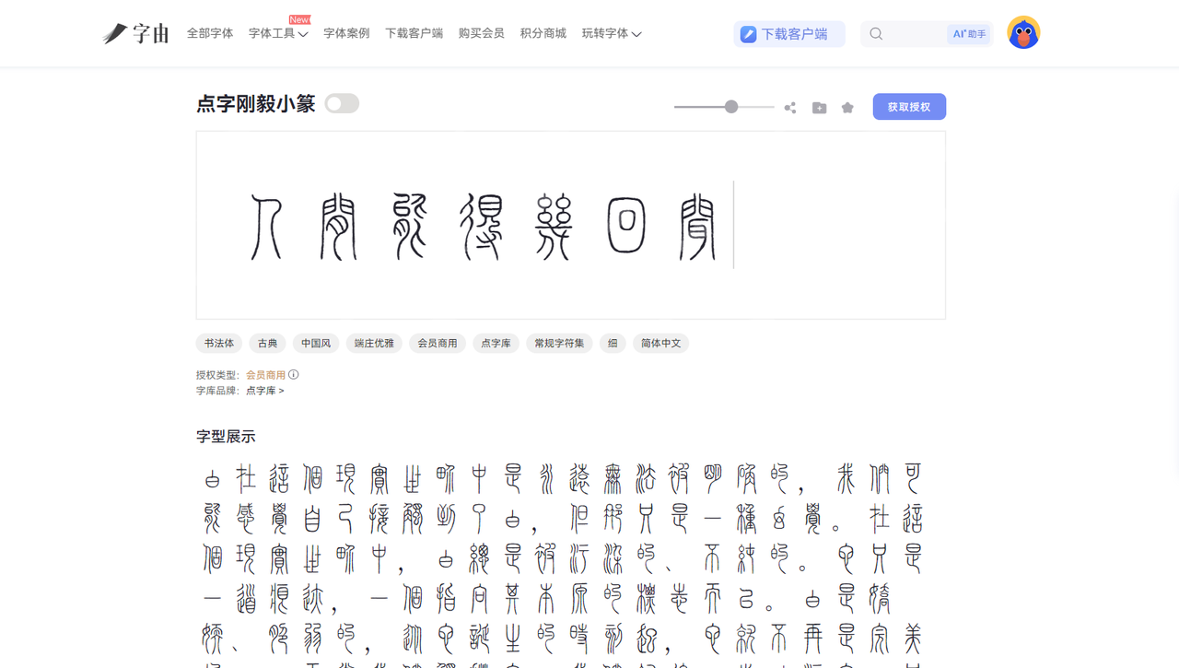Adjust the font size slider handle
Screen dimensions: 1179x668
click(731, 107)
